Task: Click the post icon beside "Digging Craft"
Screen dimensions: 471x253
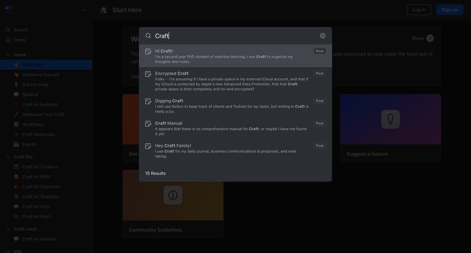Action: [x=148, y=101]
